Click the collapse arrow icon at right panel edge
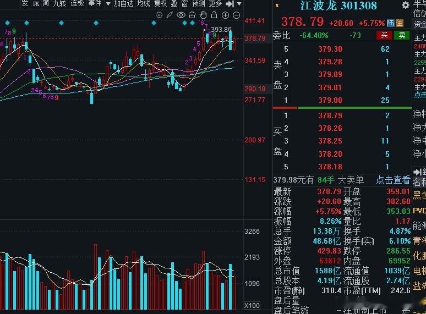This screenshot has width=426, height=314. point(417,172)
